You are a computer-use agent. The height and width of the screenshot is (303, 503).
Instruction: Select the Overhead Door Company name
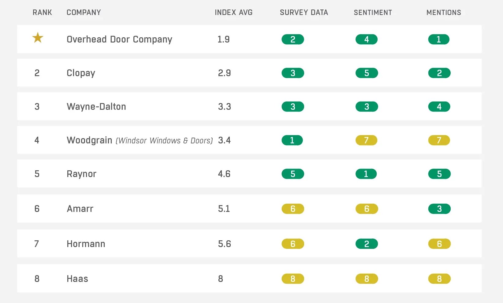(x=119, y=39)
